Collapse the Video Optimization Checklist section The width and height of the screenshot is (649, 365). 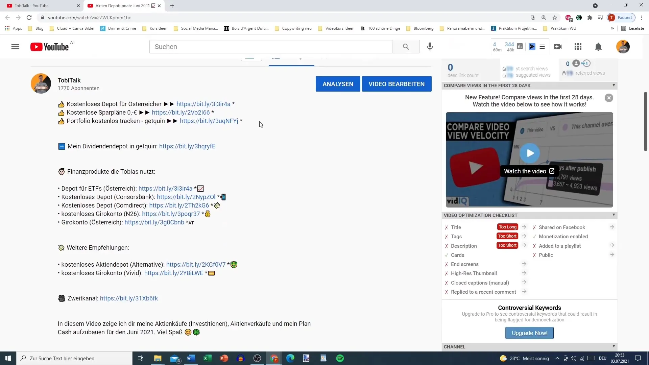pos(614,215)
